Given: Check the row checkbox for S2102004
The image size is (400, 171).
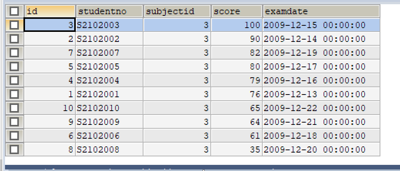Looking at the screenshot, I should [x=14, y=80].
